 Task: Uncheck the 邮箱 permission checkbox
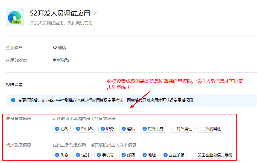coord(123,155)
